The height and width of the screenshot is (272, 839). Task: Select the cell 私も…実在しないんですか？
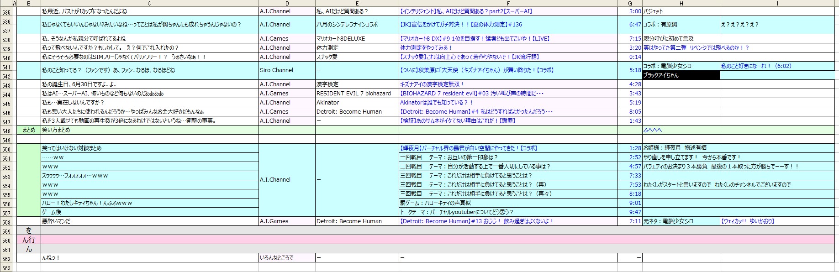coord(150,103)
